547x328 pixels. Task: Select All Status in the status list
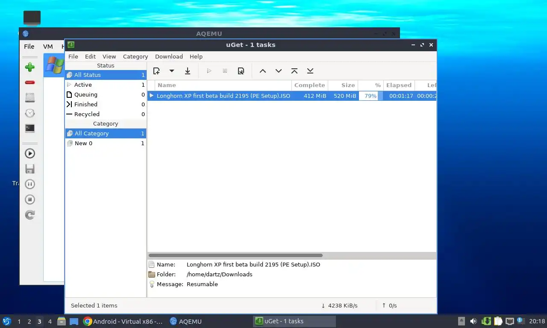106,75
